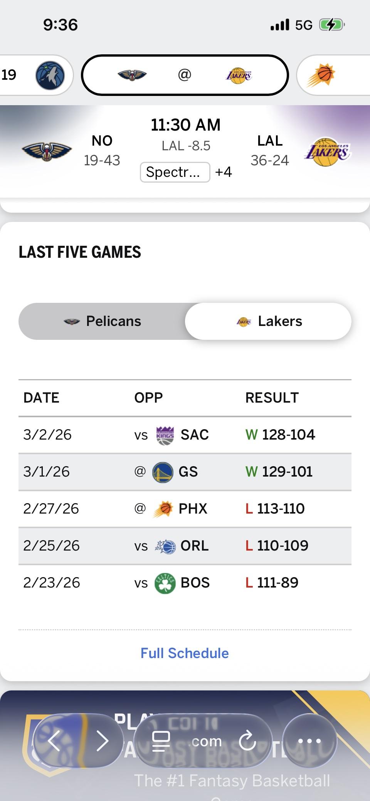Tap the browser address bar
The height and width of the screenshot is (801, 370).
(x=202, y=741)
